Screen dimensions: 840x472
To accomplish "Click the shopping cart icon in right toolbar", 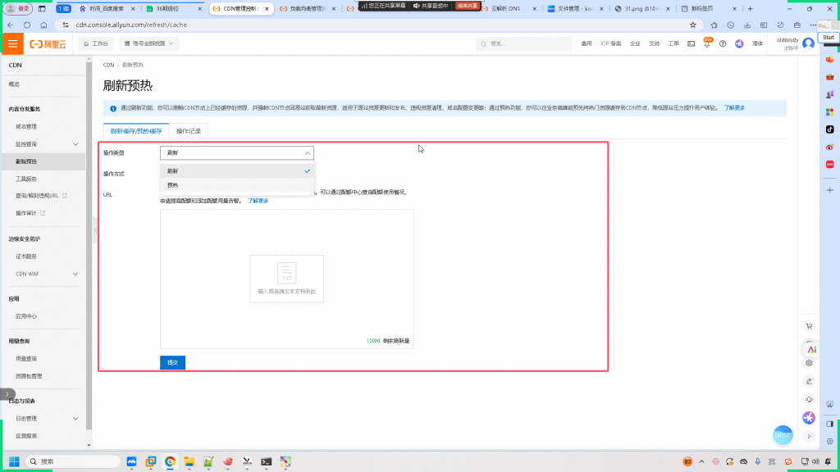I will click(x=809, y=326).
